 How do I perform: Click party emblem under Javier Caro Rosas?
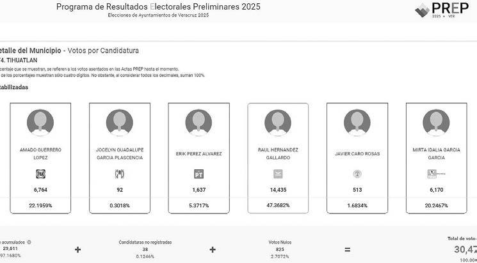click(x=357, y=173)
